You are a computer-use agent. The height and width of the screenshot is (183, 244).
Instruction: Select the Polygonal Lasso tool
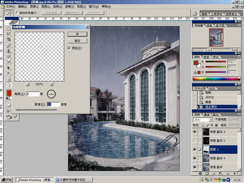[x=9, y=34]
